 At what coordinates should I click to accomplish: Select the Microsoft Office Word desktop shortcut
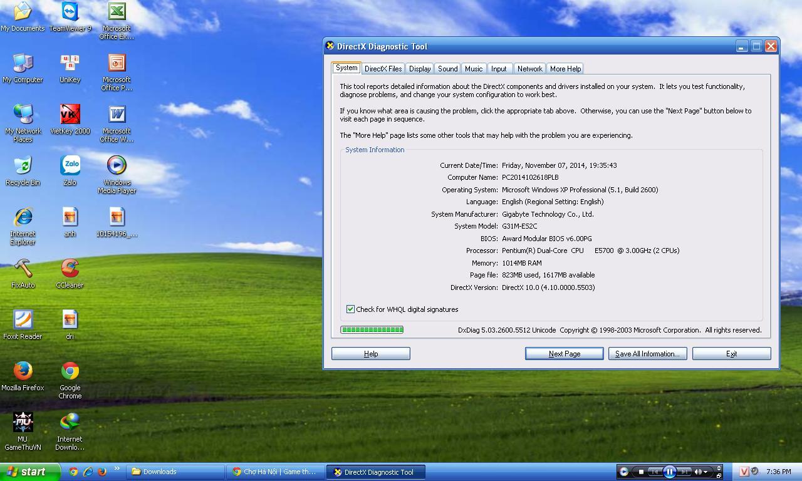(117, 123)
